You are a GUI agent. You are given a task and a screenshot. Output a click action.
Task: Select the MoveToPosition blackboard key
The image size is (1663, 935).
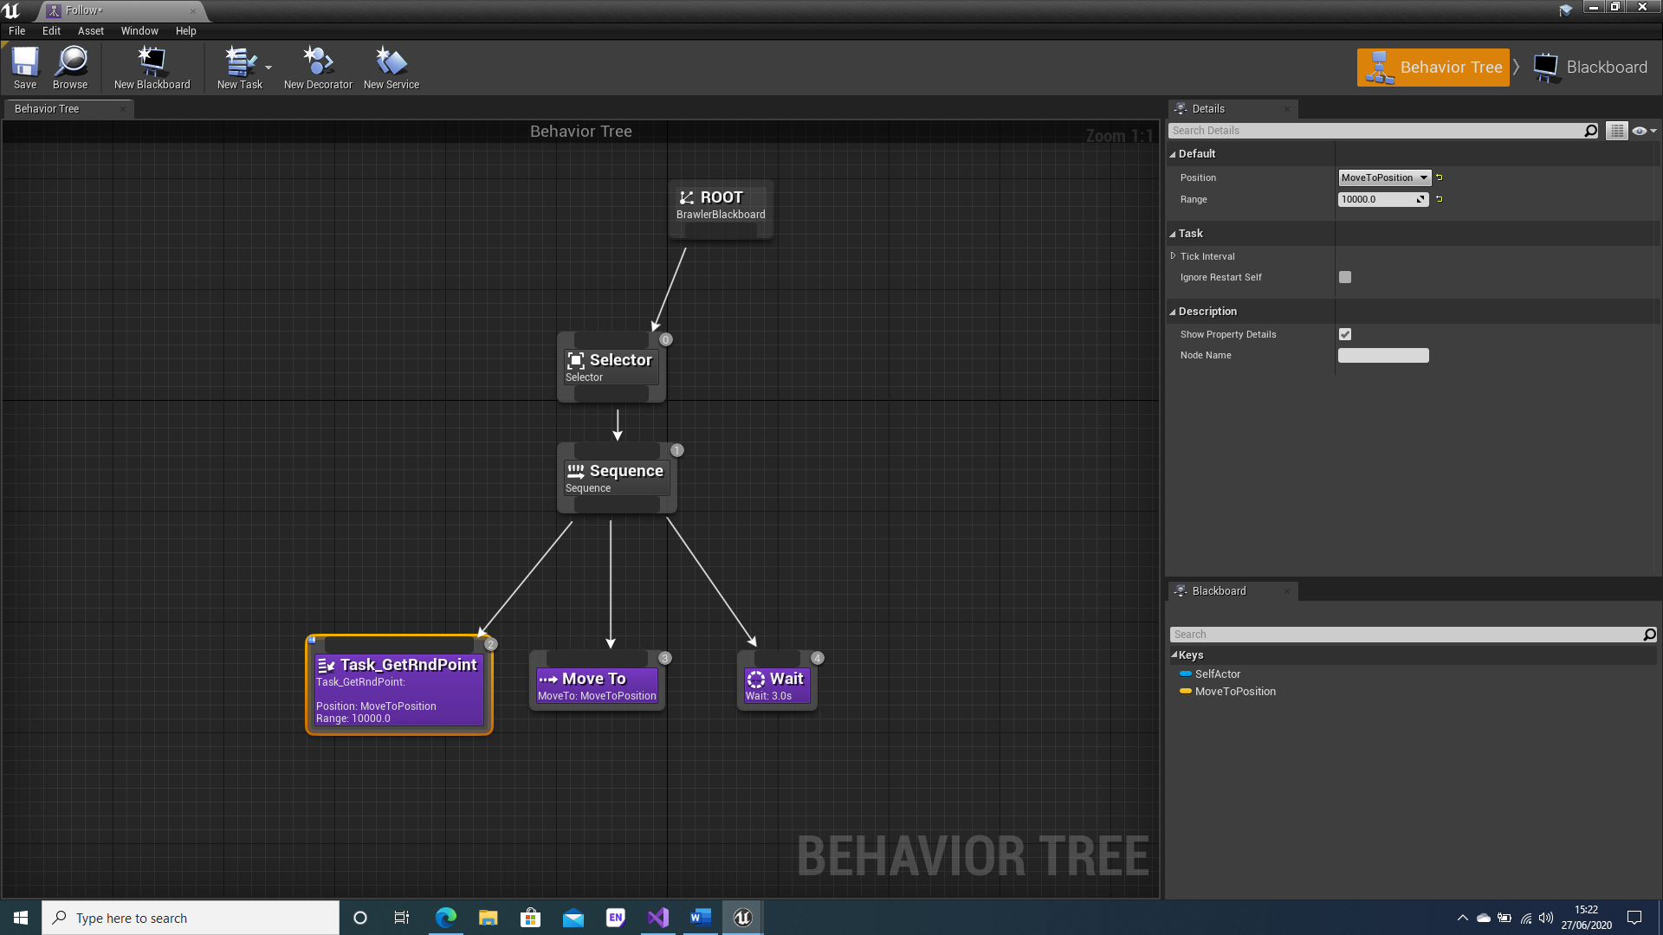click(x=1235, y=692)
